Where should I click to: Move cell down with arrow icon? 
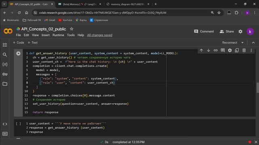point(208,50)
